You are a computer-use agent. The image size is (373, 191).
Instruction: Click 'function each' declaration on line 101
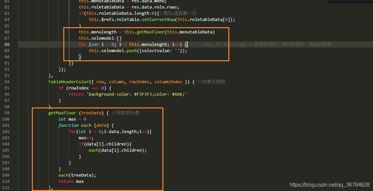click(75, 125)
